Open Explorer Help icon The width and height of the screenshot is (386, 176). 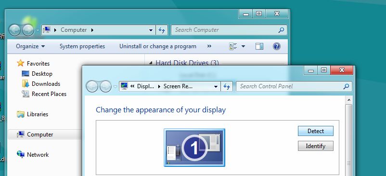point(276,46)
